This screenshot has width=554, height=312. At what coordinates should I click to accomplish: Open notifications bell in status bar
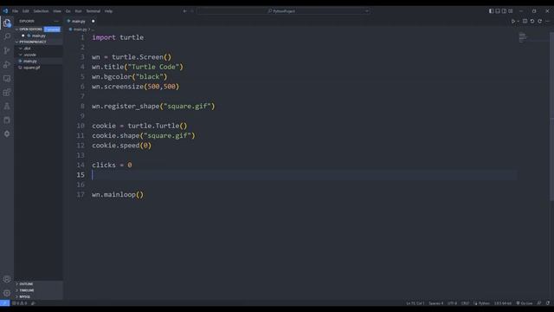pos(548,303)
